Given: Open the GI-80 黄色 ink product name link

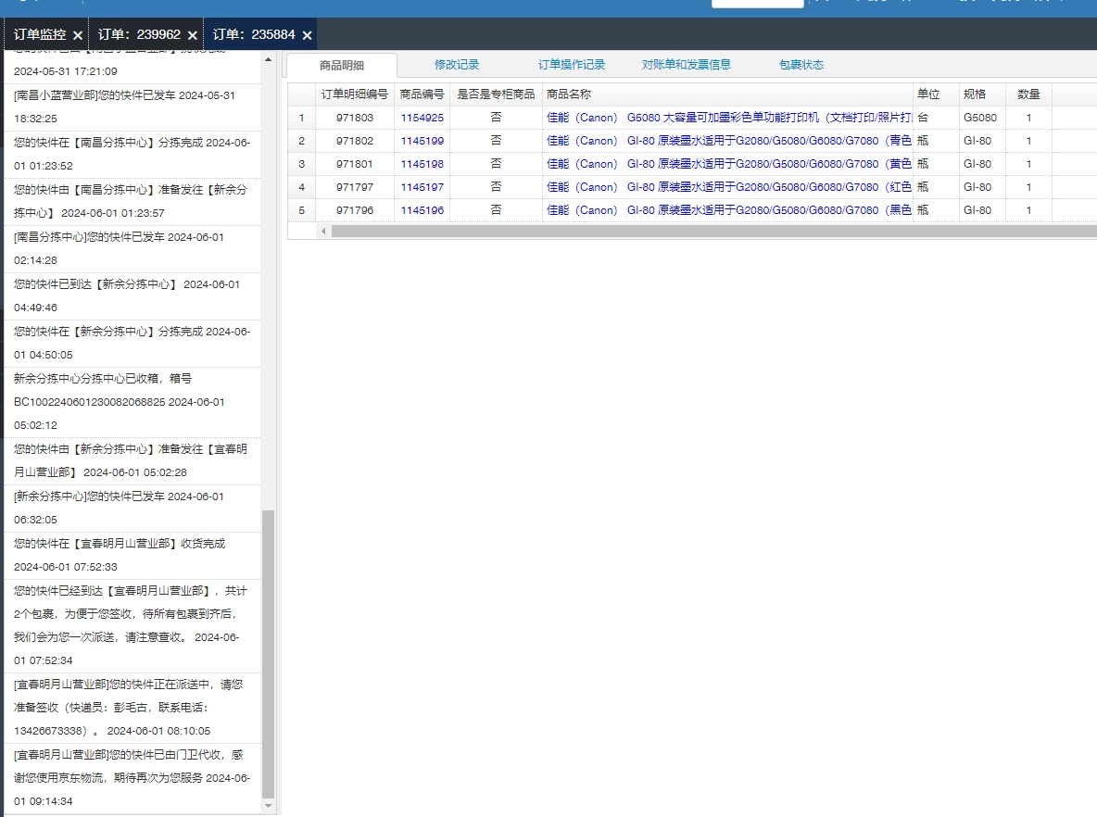Looking at the screenshot, I should pyautogui.click(x=728, y=164).
